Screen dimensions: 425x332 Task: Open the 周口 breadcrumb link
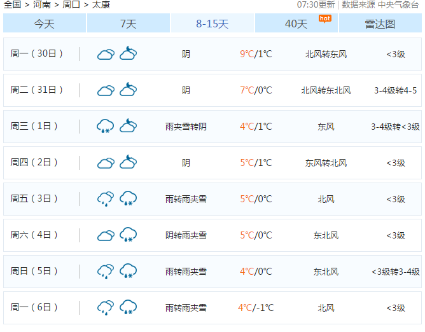pyautogui.click(x=71, y=4)
